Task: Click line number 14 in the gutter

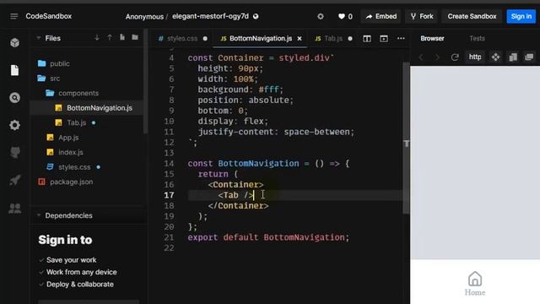Action: click(169, 163)
